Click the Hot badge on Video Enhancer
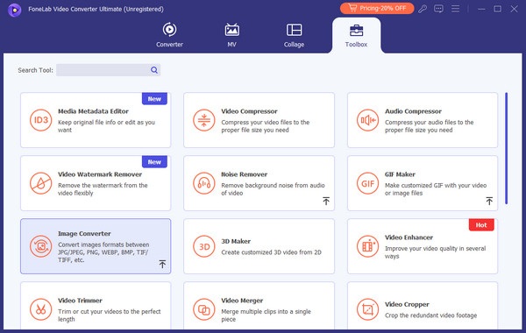 pos(481,225)
